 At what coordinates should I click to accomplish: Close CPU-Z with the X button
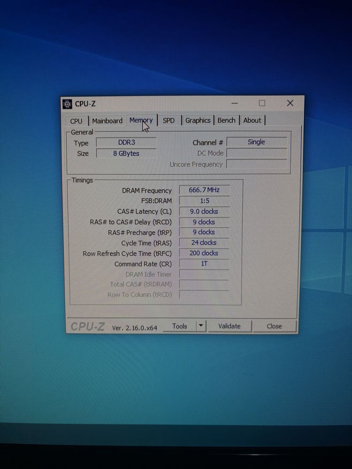290,103
